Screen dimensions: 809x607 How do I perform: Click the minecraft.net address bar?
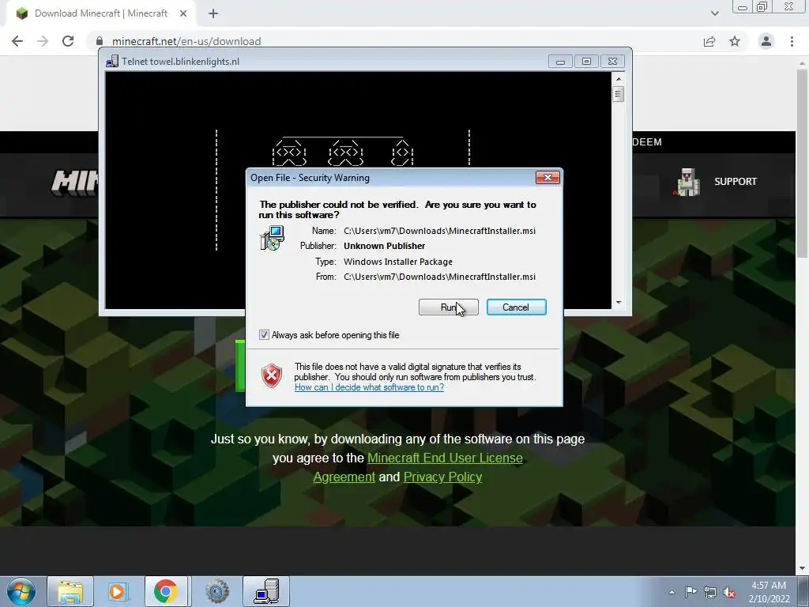point(397,41)
